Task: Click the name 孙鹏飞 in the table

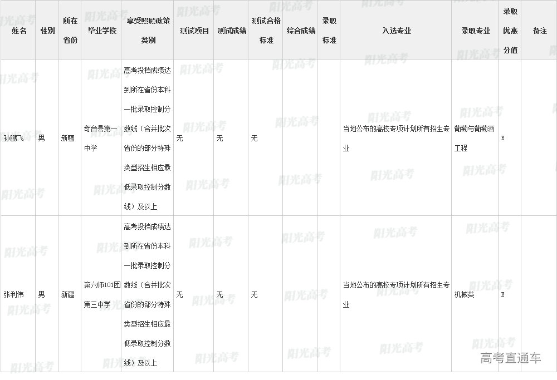Action: (x=14, y=138)
